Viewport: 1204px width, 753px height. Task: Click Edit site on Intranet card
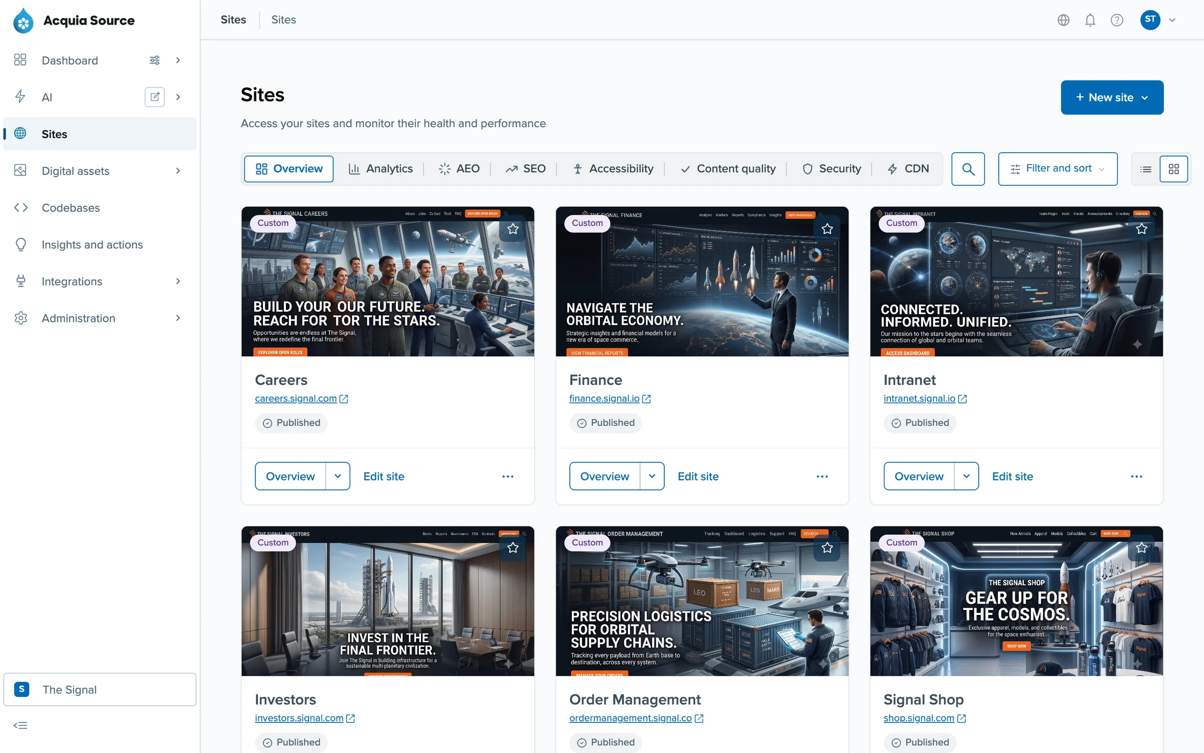tap(1012, 476)
